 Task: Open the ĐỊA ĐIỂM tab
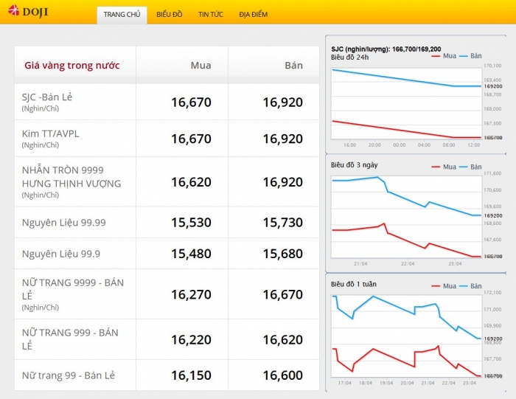(254, 15)
